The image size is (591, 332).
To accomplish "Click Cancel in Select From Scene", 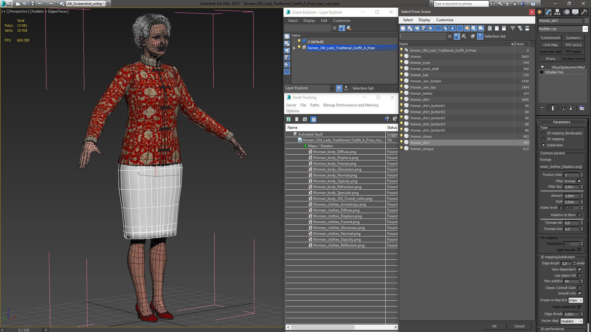I will click(x=519, y=326).
